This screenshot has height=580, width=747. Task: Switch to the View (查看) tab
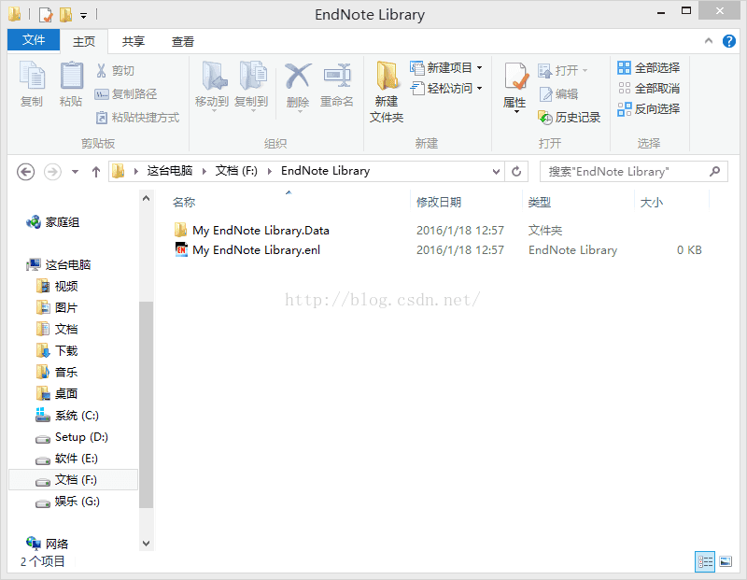(x=183, y=41)
